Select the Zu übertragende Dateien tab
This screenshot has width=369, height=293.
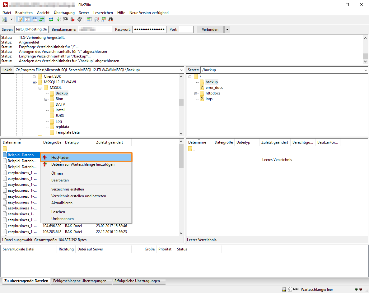click(x=26, y=281)
